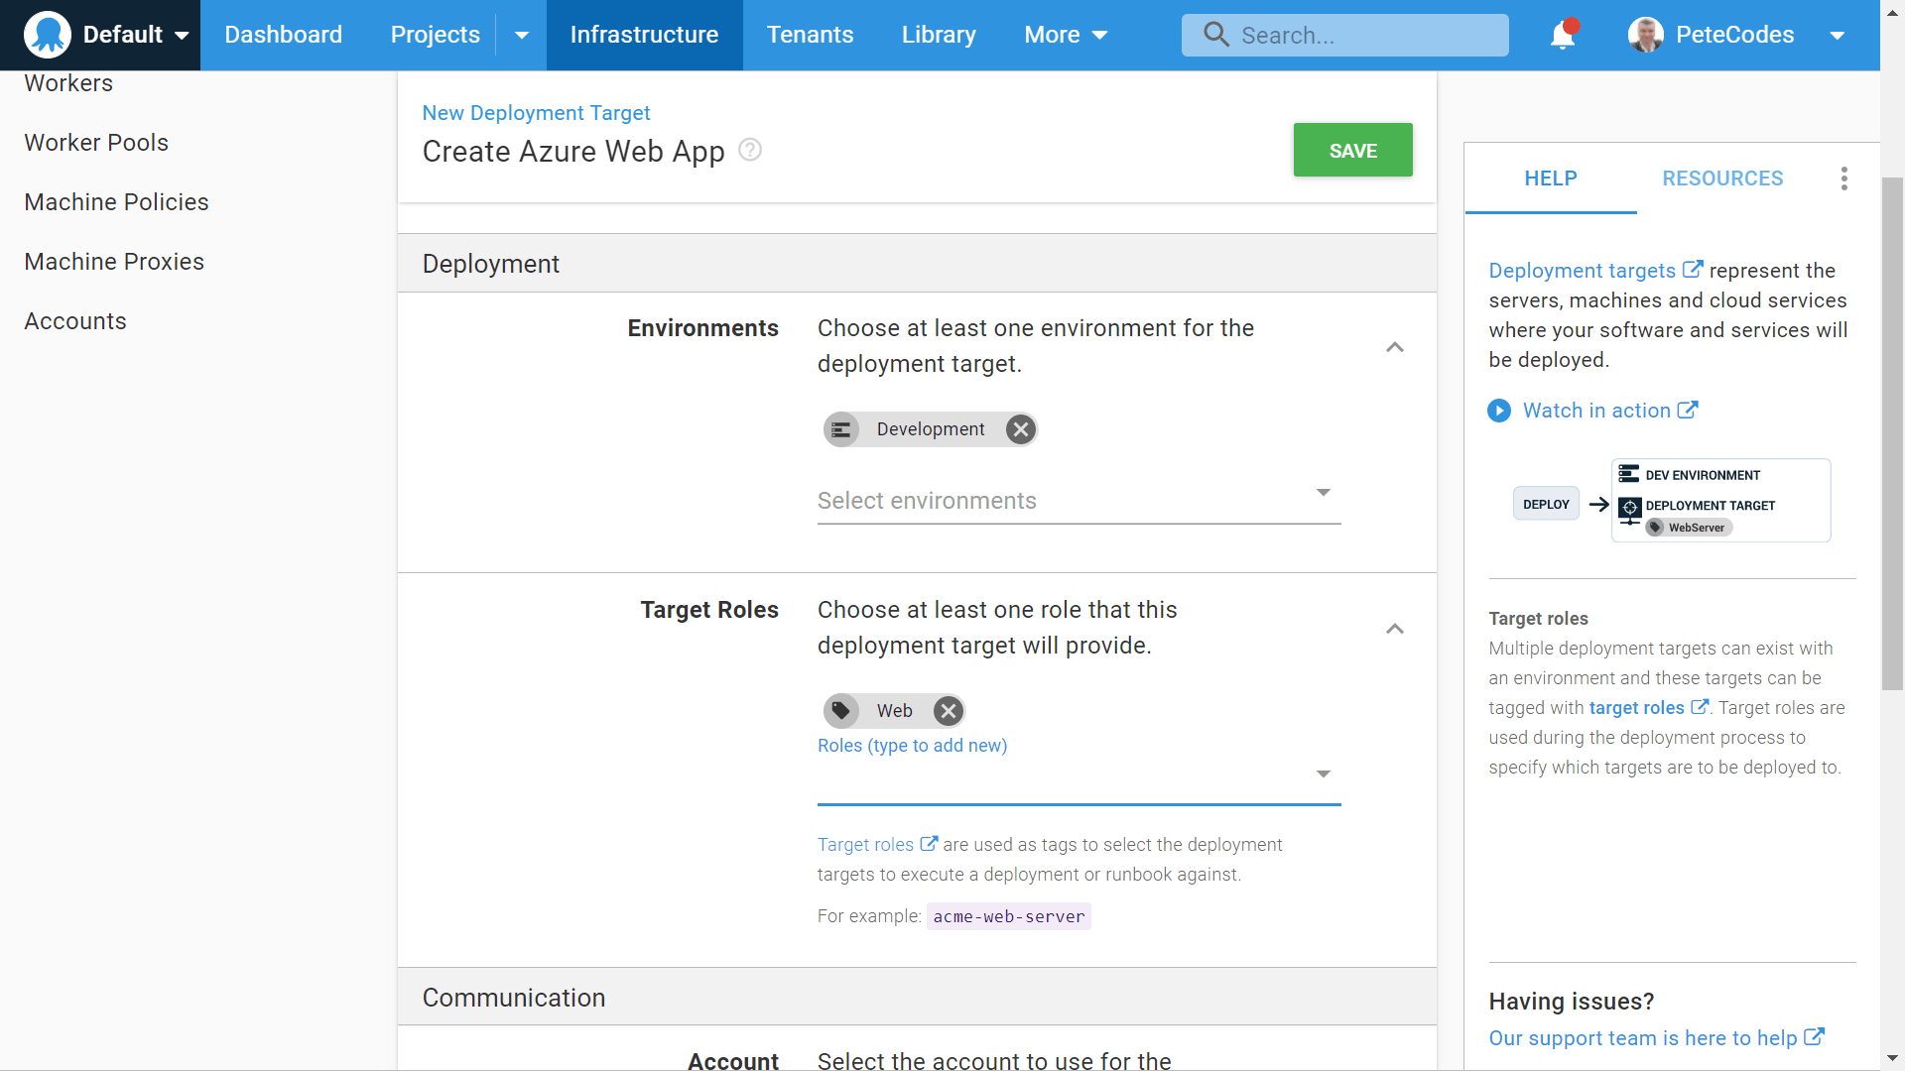
Task: Remove the Development environment chip
Action: click(1020, 429)
